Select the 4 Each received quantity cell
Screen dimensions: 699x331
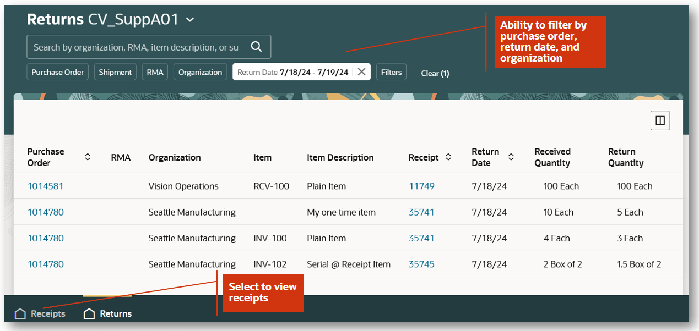click(x=556, y=238)
